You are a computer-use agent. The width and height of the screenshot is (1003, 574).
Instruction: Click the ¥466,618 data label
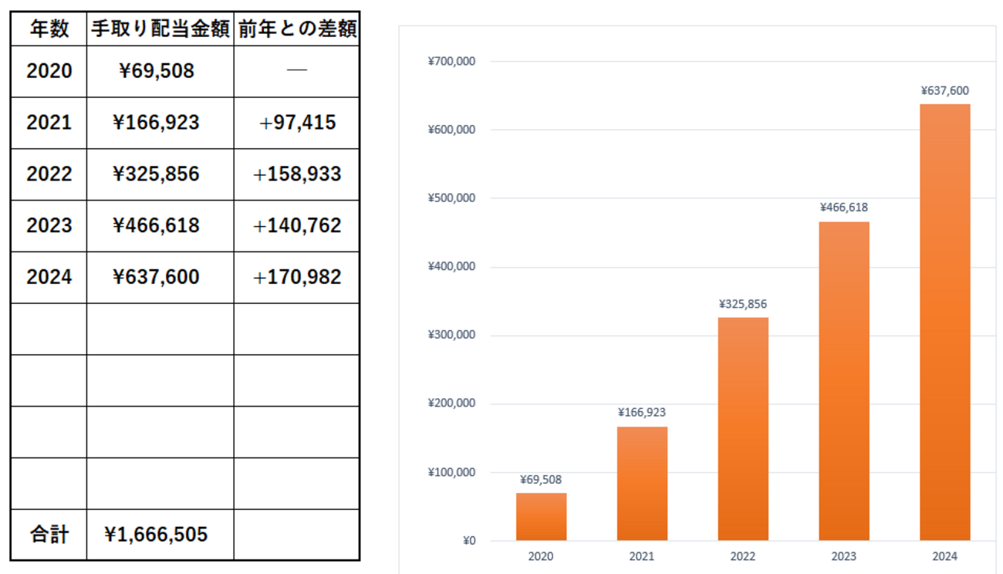pyautogui.click(x=843, y=207)
